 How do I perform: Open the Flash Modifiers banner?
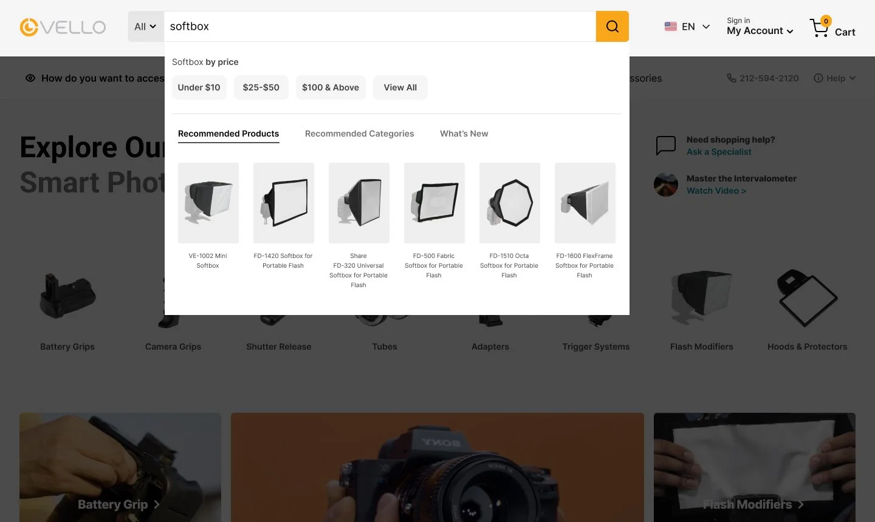tap(755, 467)
